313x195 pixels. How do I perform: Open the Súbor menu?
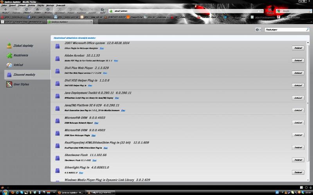click(4, 5)
